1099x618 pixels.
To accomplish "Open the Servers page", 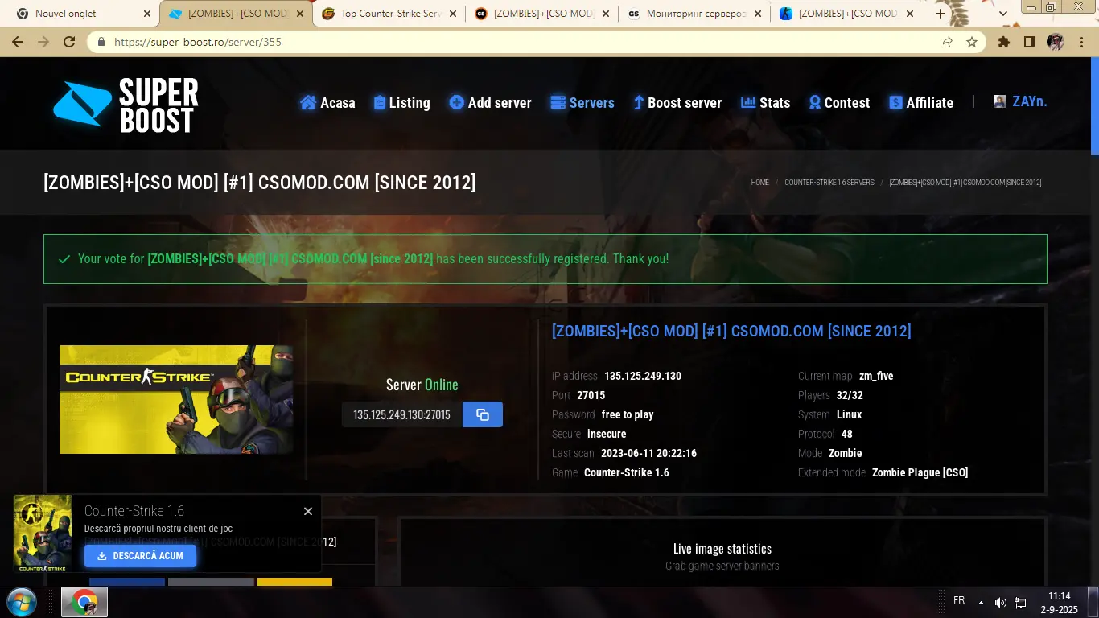I will click(x=582, y=103).
